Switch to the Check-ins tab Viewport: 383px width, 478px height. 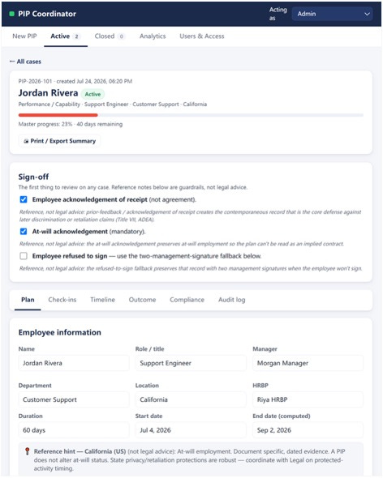coord(62,300)
